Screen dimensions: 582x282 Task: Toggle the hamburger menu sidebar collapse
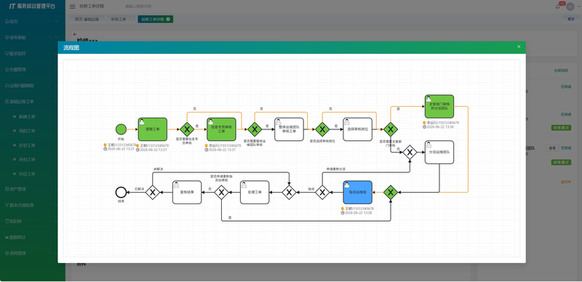click(72, 7)
